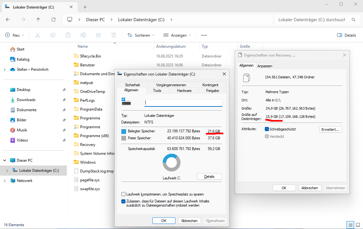Screen dimensions: 363x229
Task: Click the Back arrow navigation icon
Action: [x=8, y=20]
